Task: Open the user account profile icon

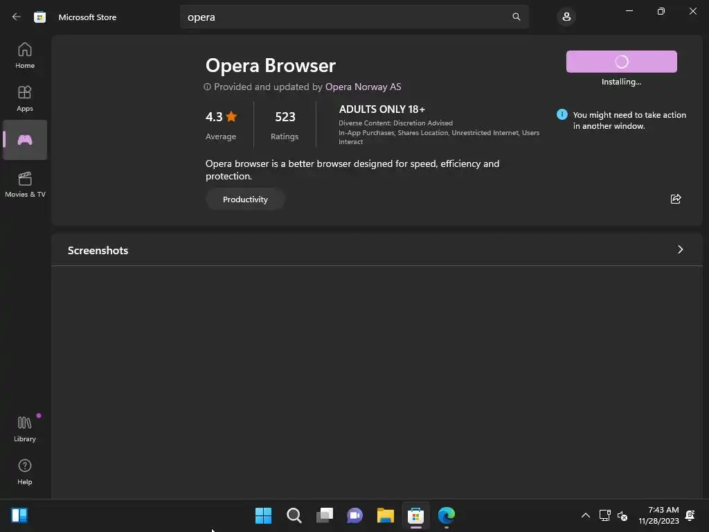Action: click(x=566, y=17)
